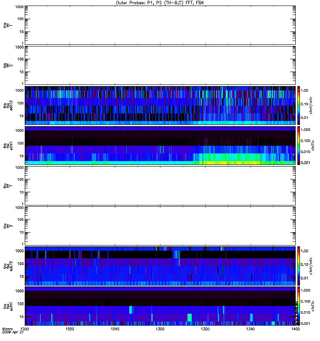Click the empty thb fff 2 plot panel
The width and height of the screenshot is (320, 341).
tap(160, 66)
